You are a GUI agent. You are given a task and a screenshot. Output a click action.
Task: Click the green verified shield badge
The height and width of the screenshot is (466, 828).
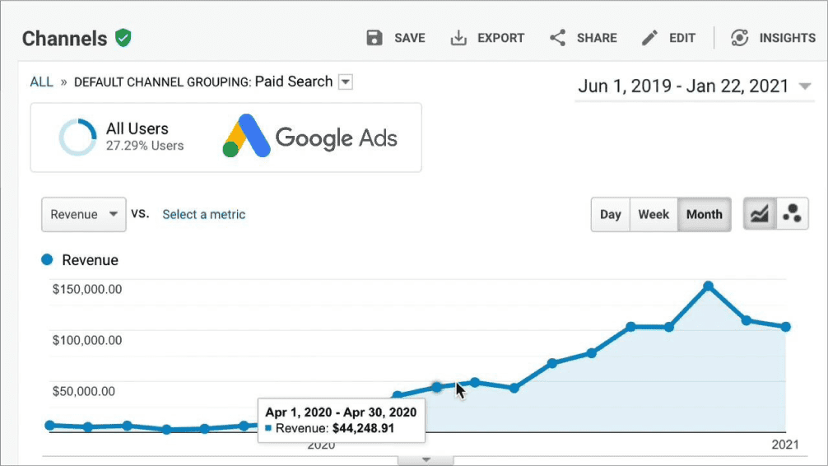123,38
